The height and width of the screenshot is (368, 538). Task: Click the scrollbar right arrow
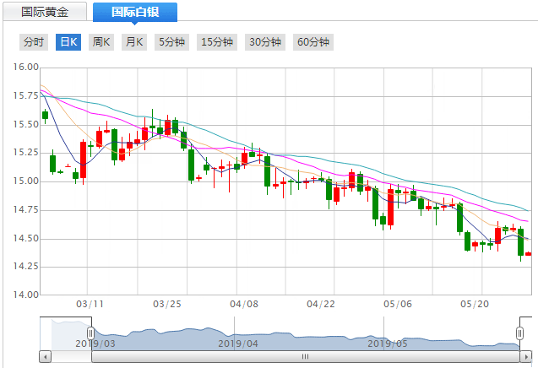click(x=527, y=357)
